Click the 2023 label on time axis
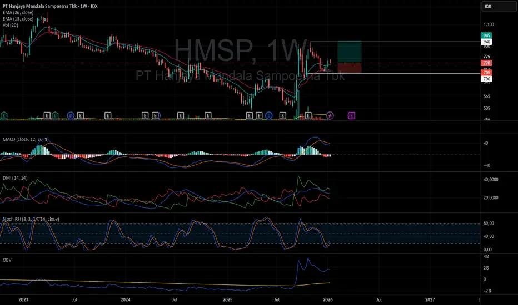518x305 pixels. [23, 299]
